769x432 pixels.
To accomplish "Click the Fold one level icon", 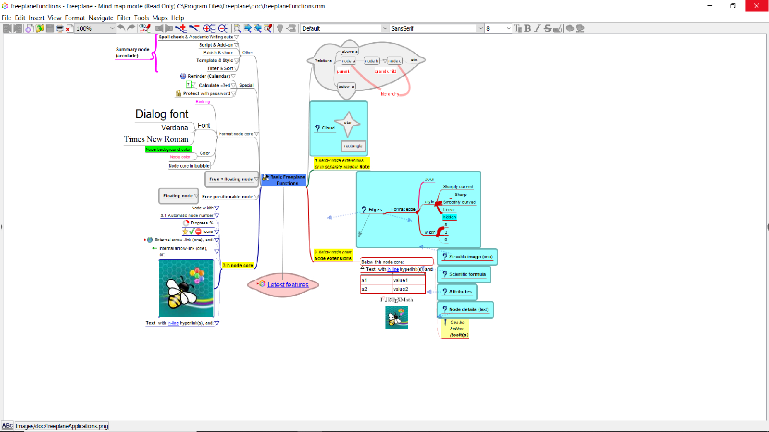I will tap(223, 28).
